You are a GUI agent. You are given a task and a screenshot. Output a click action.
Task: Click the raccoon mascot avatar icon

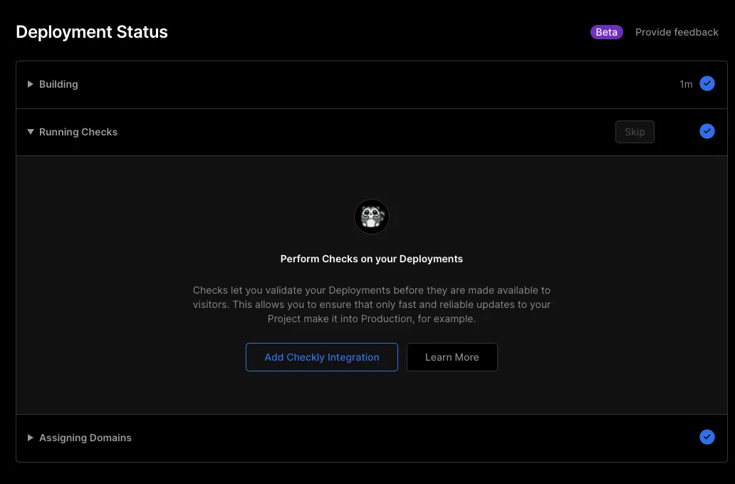pos(372,217)
